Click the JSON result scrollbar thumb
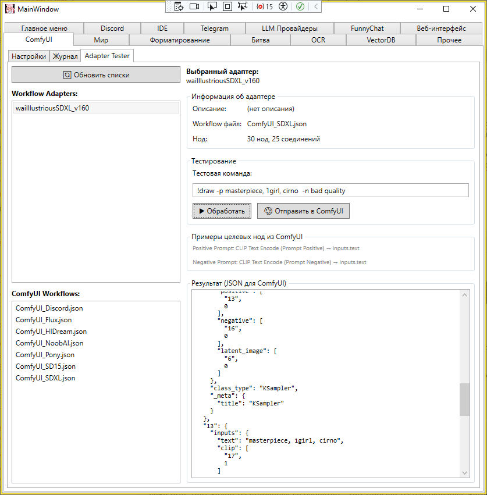The height and width of the screenshot is (495, 487). tap(464, 400)
